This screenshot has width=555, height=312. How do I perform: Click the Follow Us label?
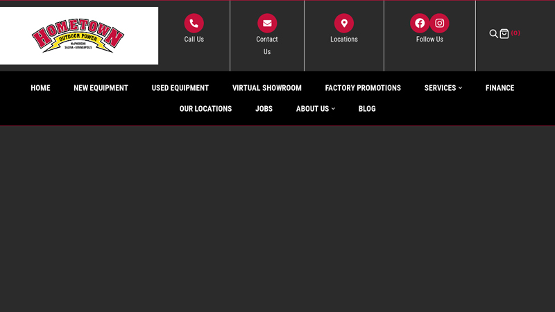coord(429,40)
